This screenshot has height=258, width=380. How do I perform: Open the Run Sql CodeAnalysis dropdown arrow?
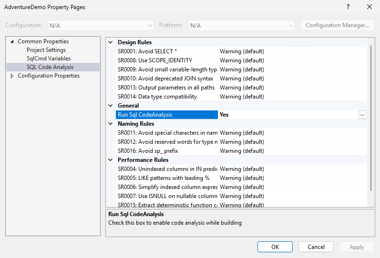[362, 115]
